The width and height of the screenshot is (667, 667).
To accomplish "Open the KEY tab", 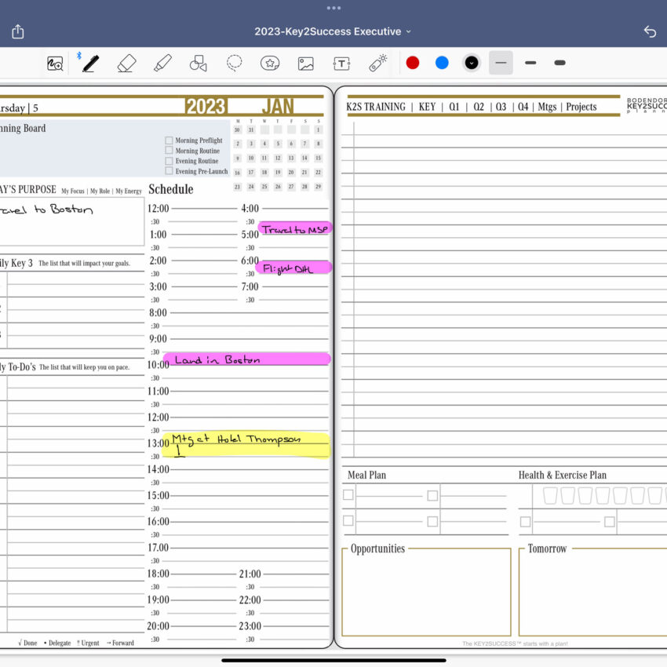I will coord(427,107).
